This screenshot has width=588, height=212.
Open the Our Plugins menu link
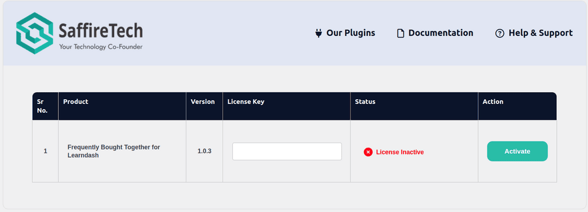tap(350, 33)
